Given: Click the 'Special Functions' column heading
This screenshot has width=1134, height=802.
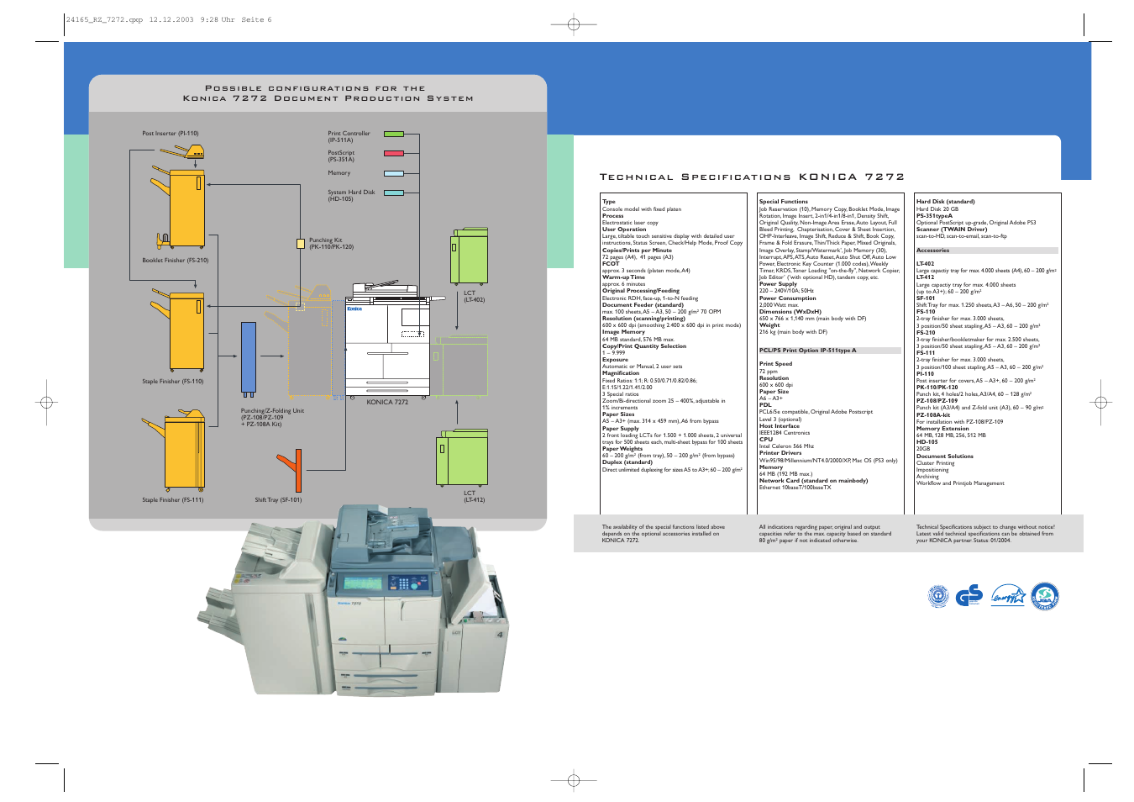Looking at the screenshot, I should [x=783, y=202].
